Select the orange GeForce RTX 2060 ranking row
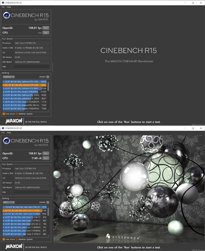The image size is (205, 251). click(x=25, y=85)
